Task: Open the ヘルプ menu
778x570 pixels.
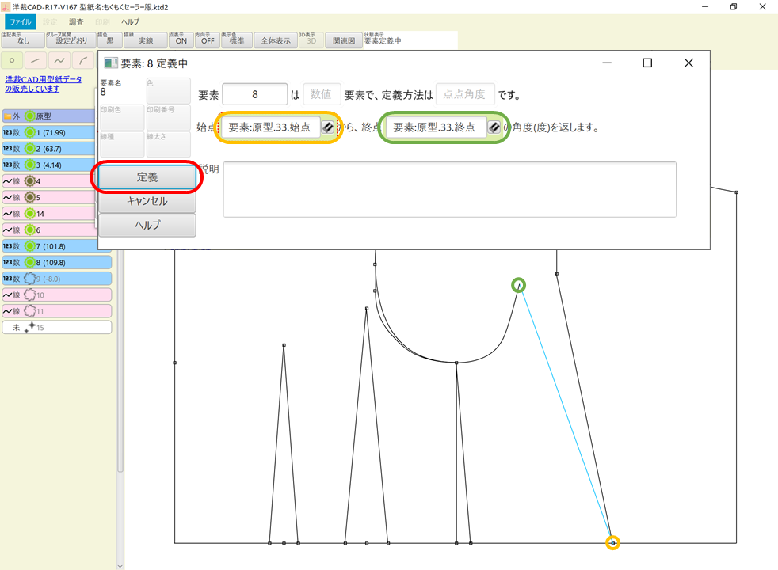Action: tap(130, 22)
